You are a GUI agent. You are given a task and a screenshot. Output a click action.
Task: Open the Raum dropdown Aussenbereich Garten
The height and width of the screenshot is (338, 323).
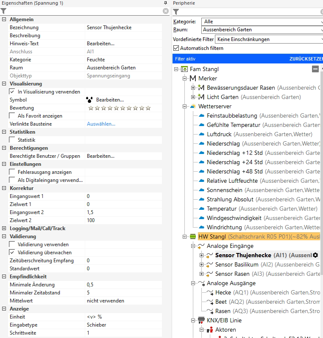(262, 30)
